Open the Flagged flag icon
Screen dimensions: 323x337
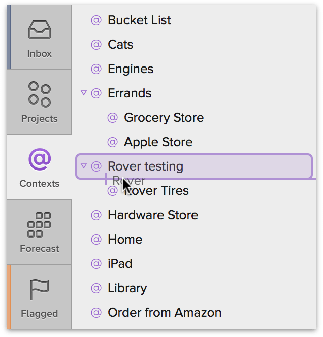click(39, 289)
